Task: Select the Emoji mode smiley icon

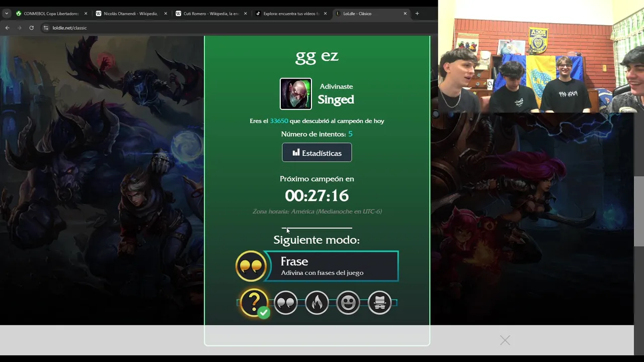Action: [x=348, y=303]
